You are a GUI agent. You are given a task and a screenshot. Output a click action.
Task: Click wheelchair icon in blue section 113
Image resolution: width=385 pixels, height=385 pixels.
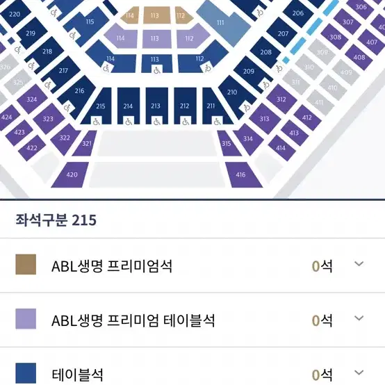click(x=157, y=69)
